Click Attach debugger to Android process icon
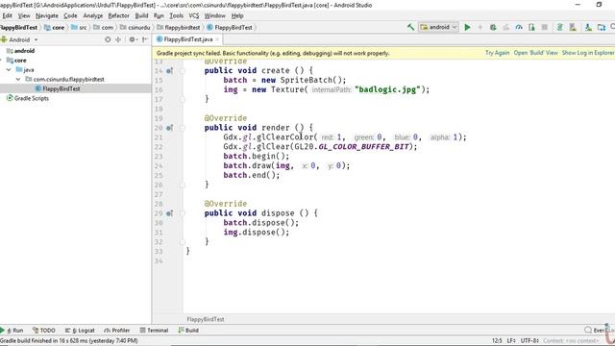The width and height of the screenshot is (615, 346). (x=531, y=27)
